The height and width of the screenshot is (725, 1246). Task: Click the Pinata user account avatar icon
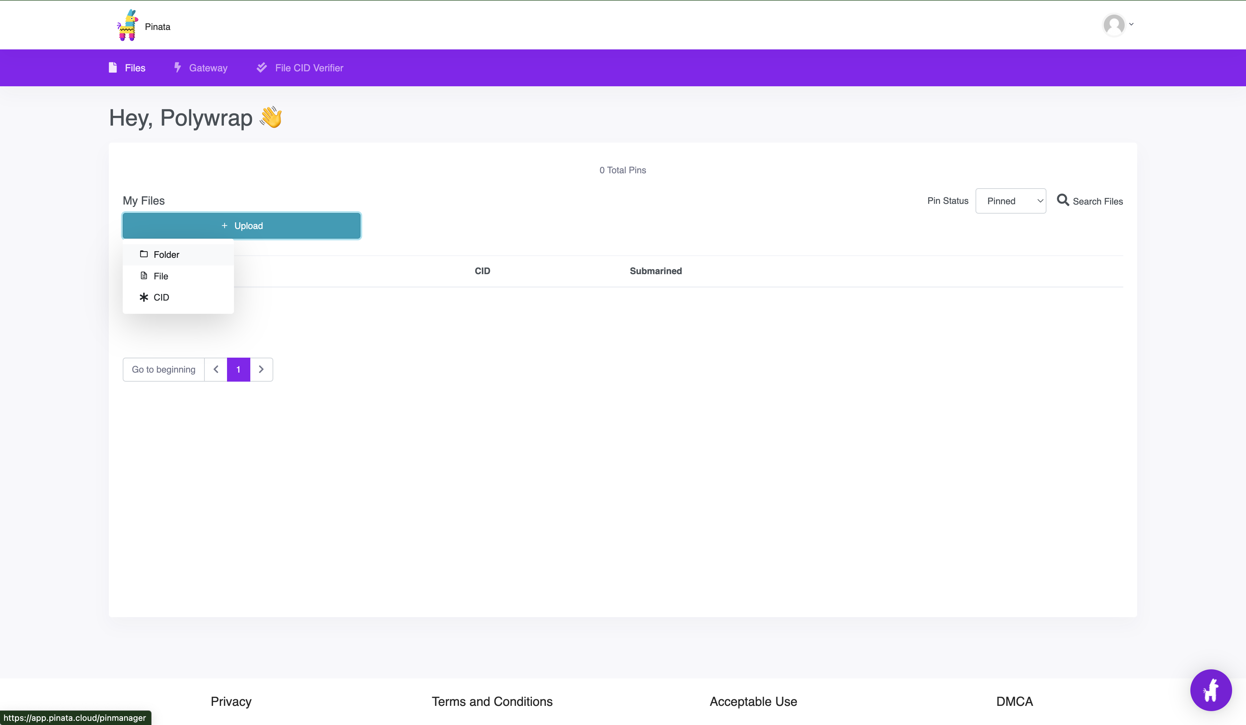coord(1113,25)
